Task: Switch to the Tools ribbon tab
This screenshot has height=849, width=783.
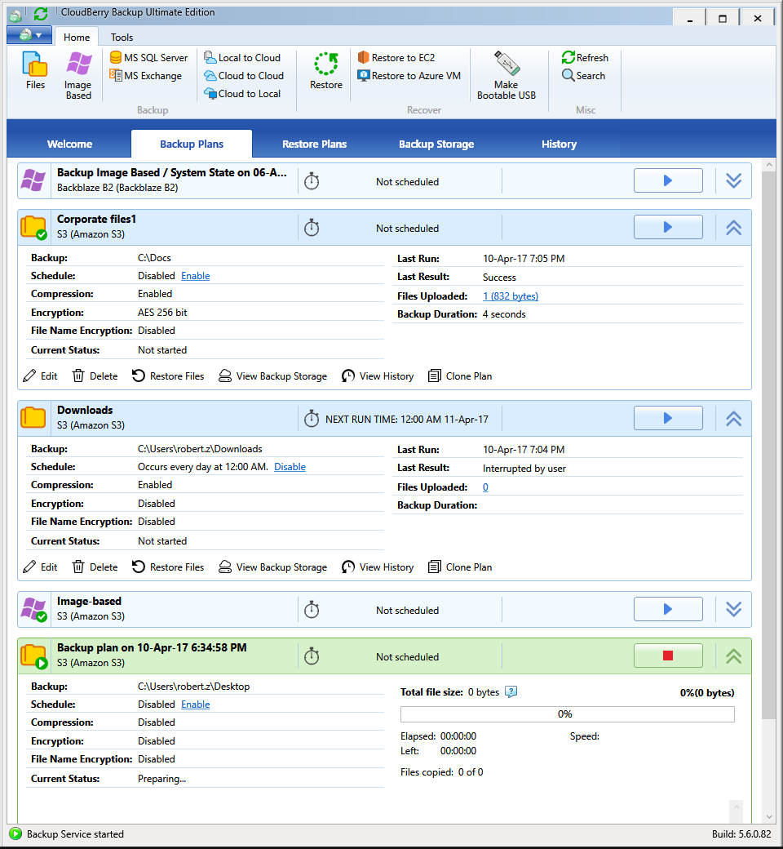Action: tap(122, 37)
